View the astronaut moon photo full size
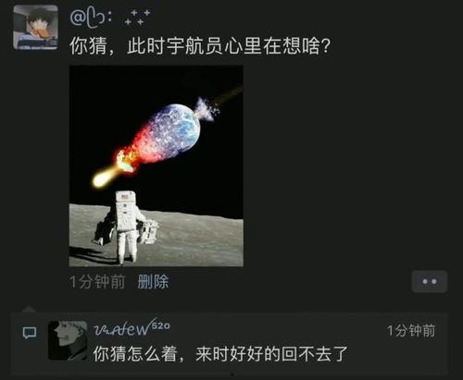 click(156, 165)
